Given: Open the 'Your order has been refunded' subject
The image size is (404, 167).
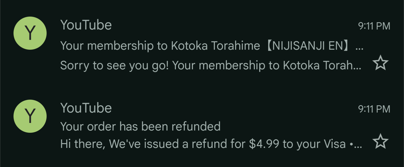Looking at the screenshot, I should [140, 126].
